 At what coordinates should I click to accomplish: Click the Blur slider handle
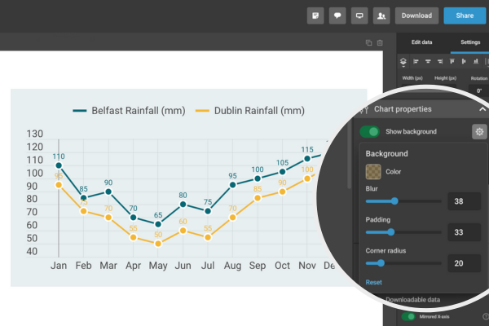point(394,201)
